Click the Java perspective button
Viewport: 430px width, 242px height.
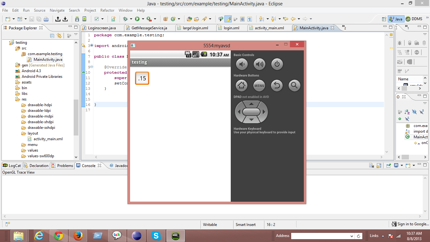(x=396, y=19)
